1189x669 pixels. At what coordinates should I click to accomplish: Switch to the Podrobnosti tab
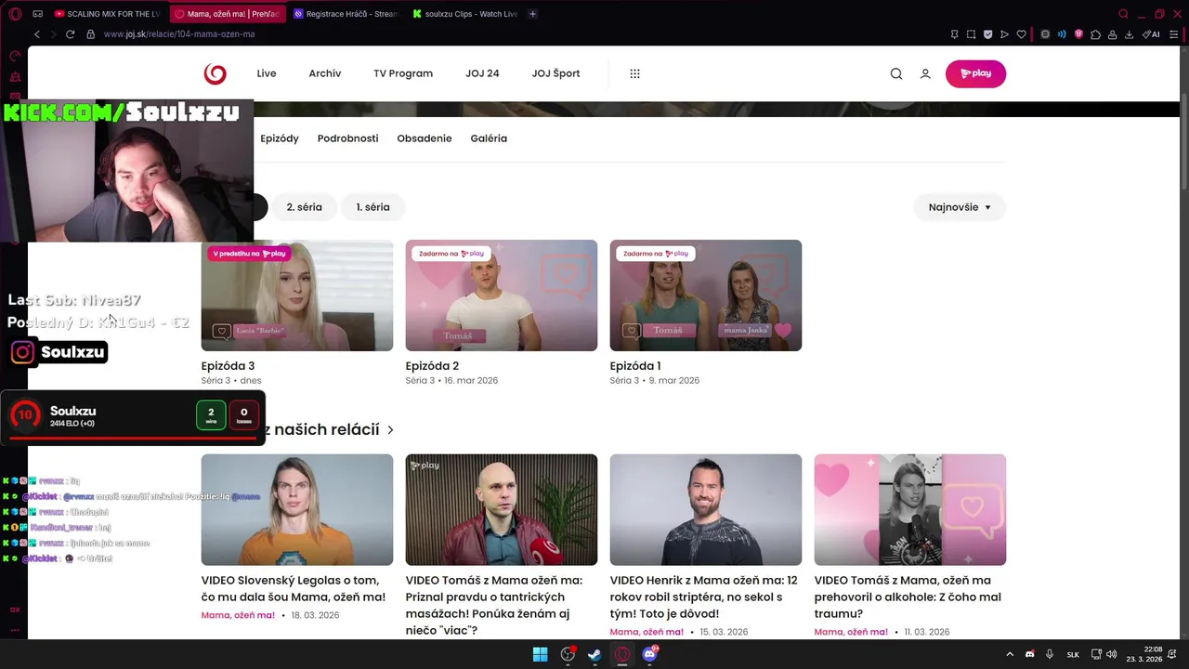(348, 138)
